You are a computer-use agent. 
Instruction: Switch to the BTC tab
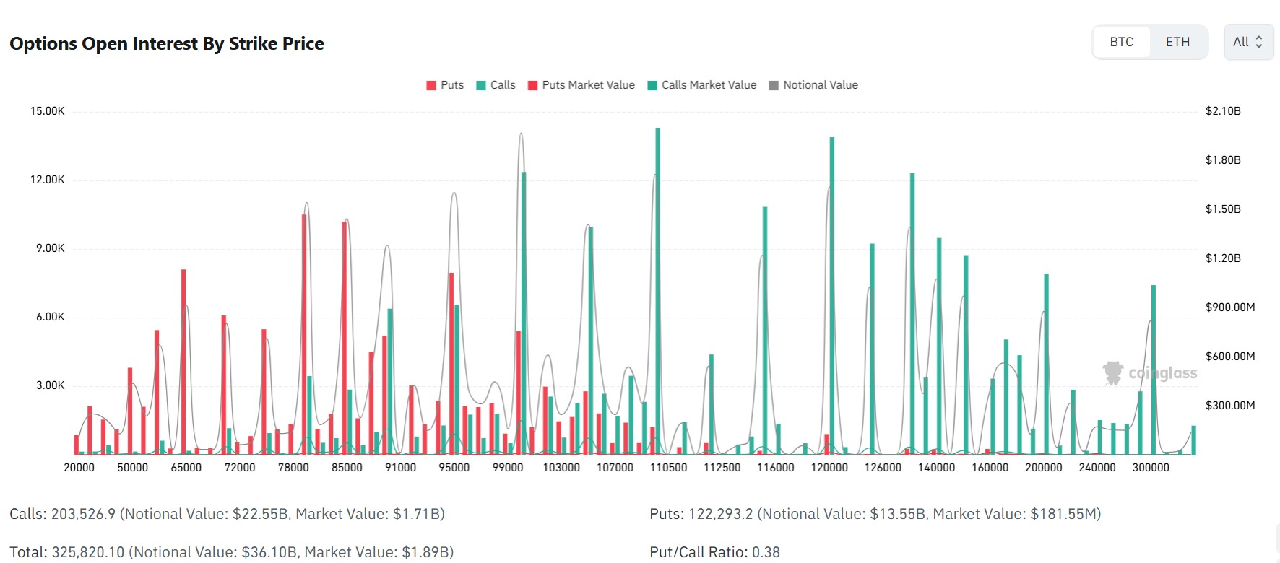[1121, 42]
